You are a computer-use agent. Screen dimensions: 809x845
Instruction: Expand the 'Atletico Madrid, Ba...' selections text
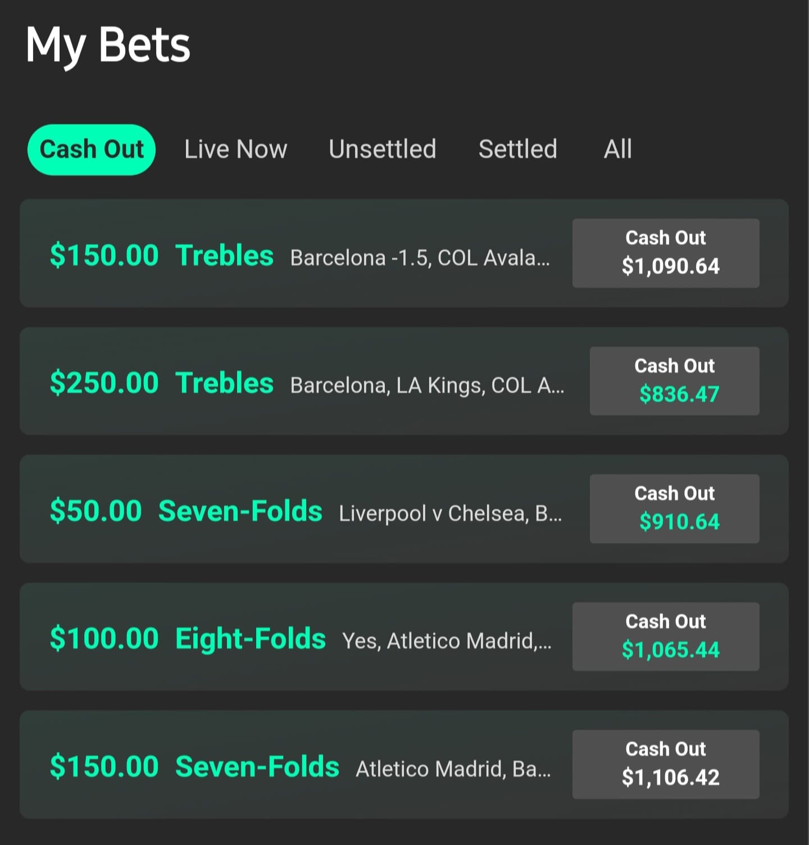click(x=453, y=769)
